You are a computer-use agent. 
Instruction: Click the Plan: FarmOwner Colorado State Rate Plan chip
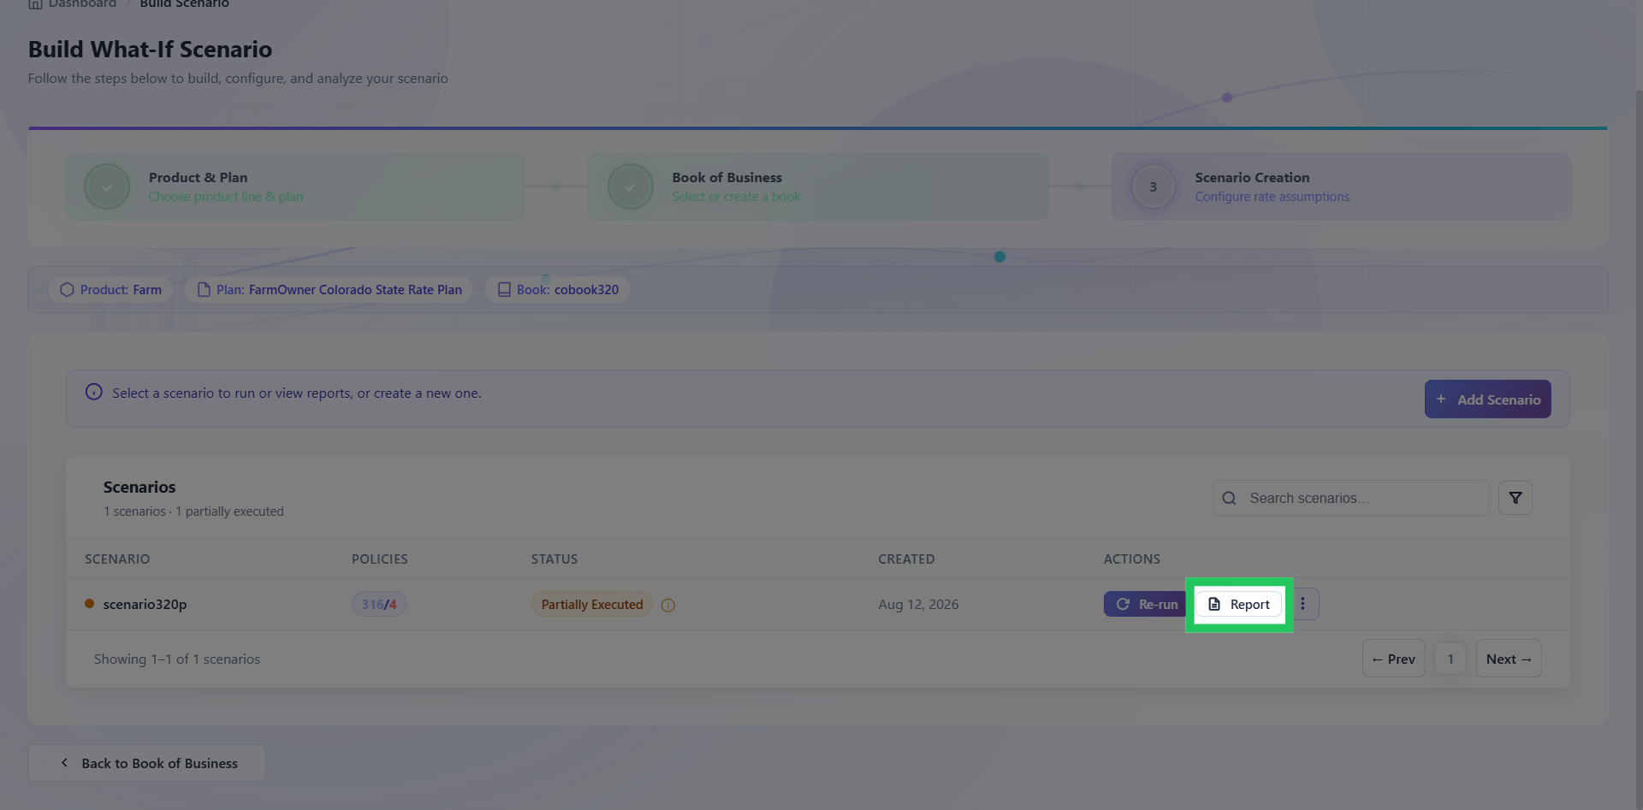point(329,290)
